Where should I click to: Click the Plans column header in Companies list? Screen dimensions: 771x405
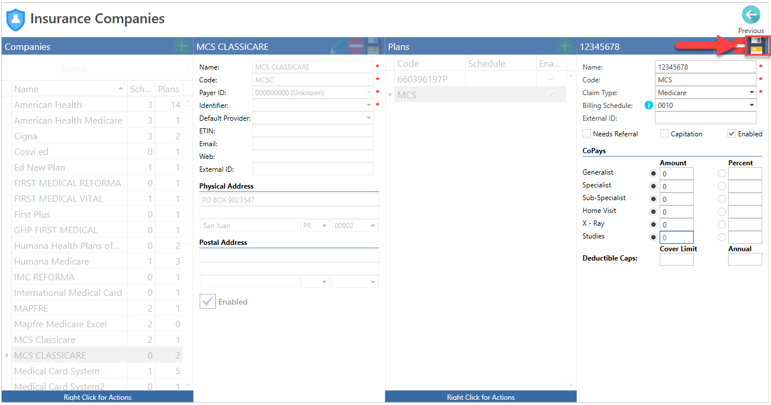169,89
